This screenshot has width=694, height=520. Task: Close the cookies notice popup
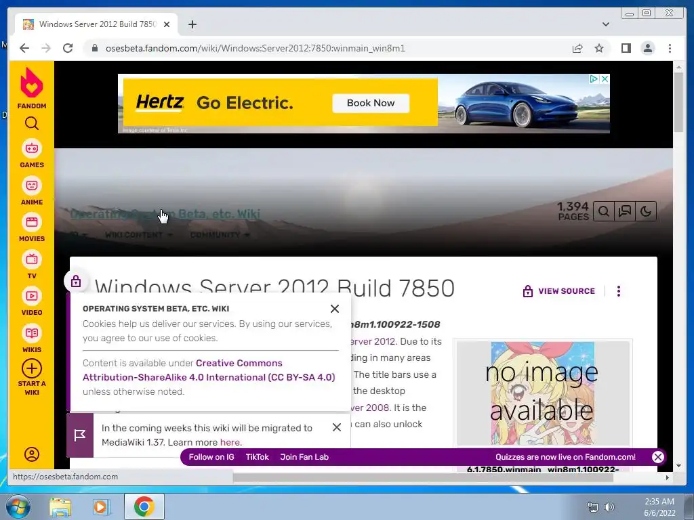tap(335, 309)
